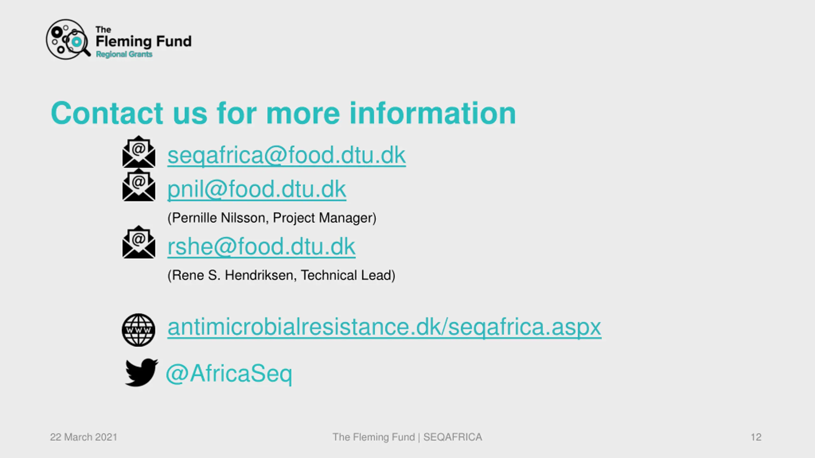This screenshot has width=815, height=458.
Task: Click the envelope icon beside rshe@food.dtu.dk
Action: (139, 242)
